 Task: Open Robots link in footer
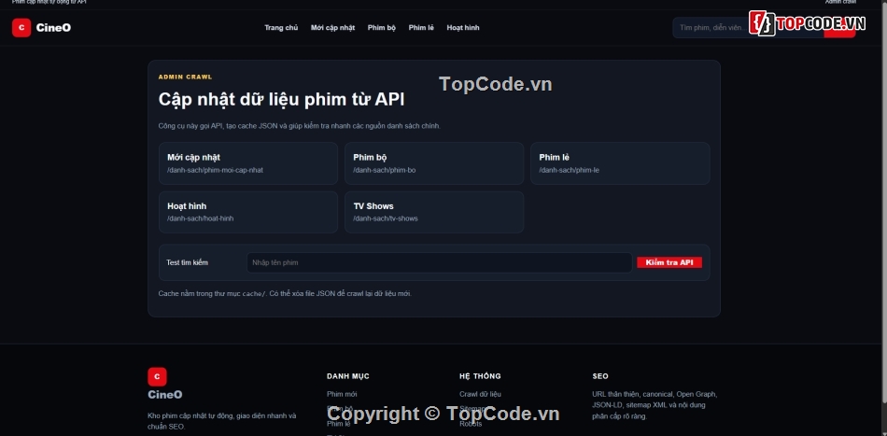click(471, 424)
